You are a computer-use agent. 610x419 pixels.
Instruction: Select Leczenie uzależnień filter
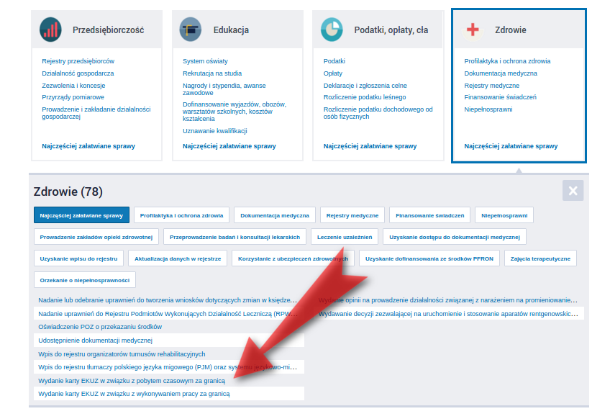pos(345,237)
